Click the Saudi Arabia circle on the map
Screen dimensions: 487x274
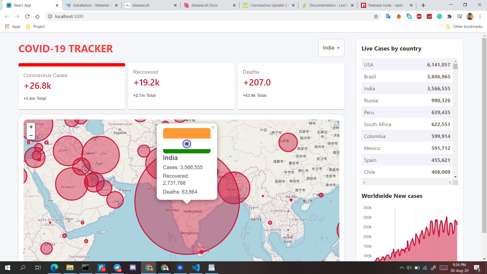(x=72, y=184)
